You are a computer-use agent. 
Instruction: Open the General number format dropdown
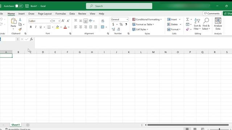coord(127,19)
